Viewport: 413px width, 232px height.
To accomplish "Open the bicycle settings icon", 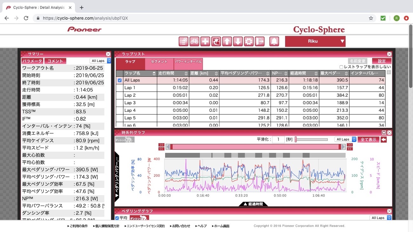I will click(x=194, y=41).
